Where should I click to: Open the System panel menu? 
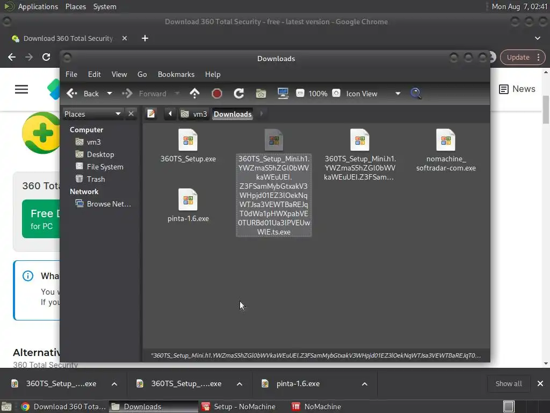pyautogui.click(x=105, y=6)
